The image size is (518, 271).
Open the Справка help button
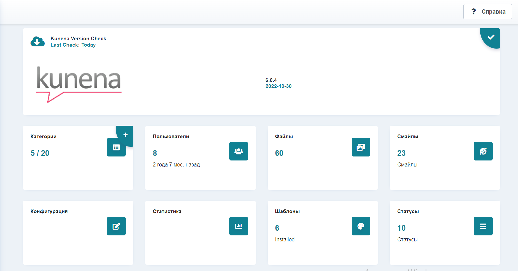(487, 12)
